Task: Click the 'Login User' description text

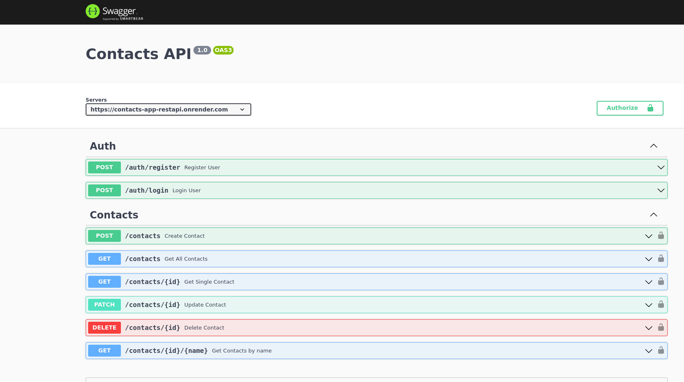Action: (x=186, y=190)
